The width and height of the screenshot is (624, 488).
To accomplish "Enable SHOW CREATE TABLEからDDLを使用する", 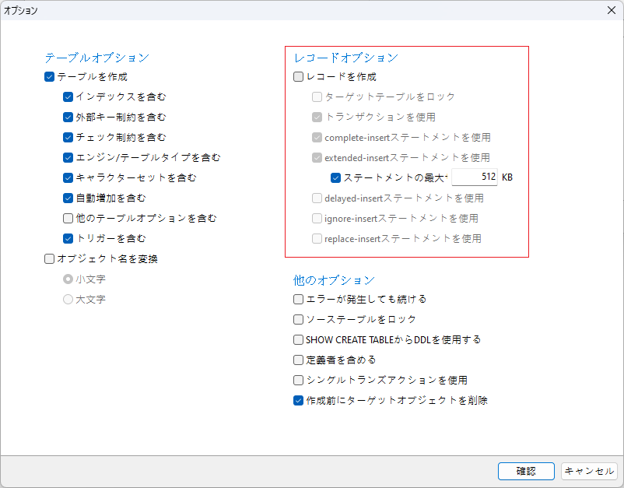I will pos(299,340).
